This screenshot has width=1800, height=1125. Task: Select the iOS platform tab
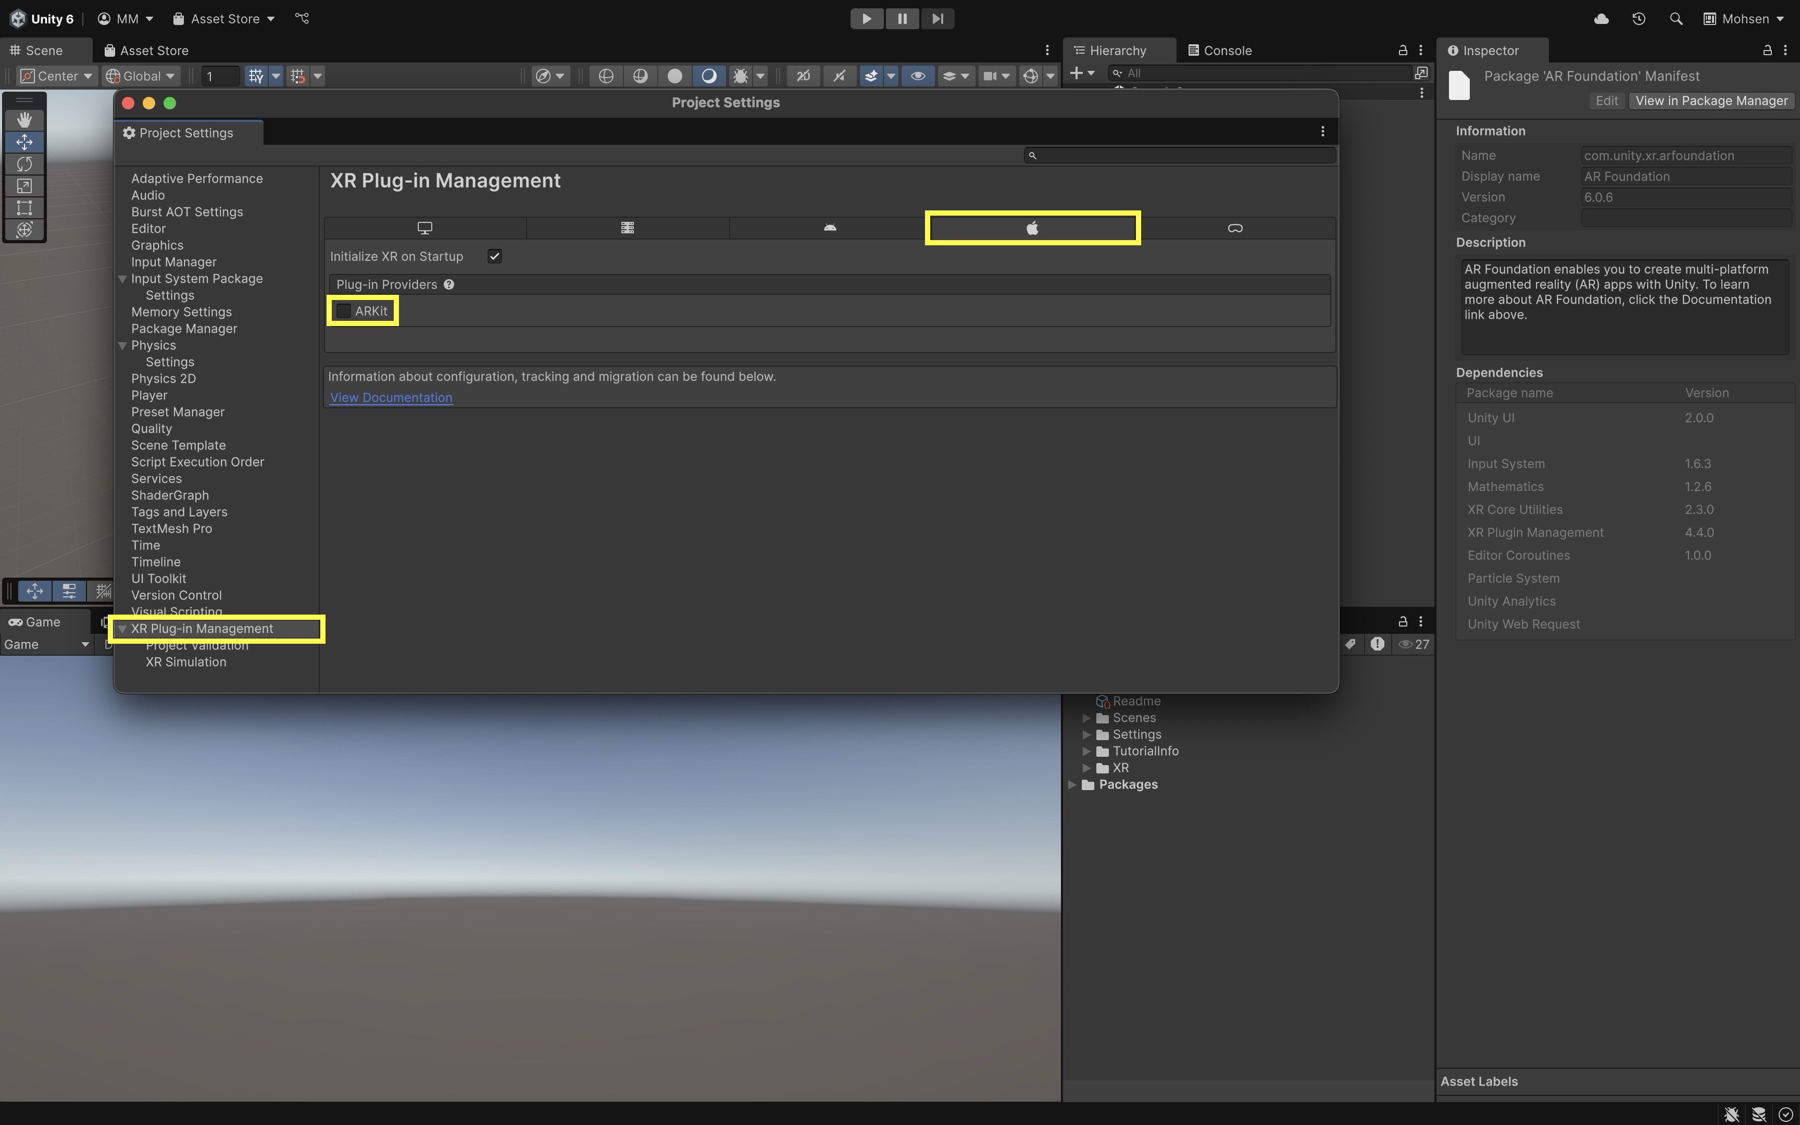point(1032,228)
